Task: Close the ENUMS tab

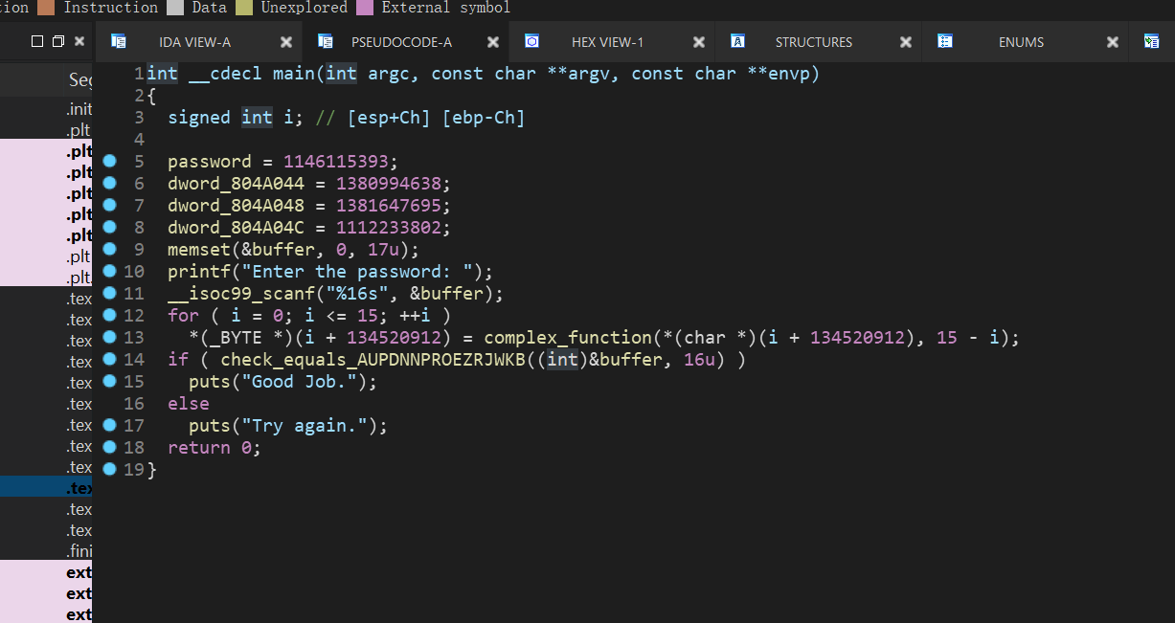Action: coord(1113,42)
